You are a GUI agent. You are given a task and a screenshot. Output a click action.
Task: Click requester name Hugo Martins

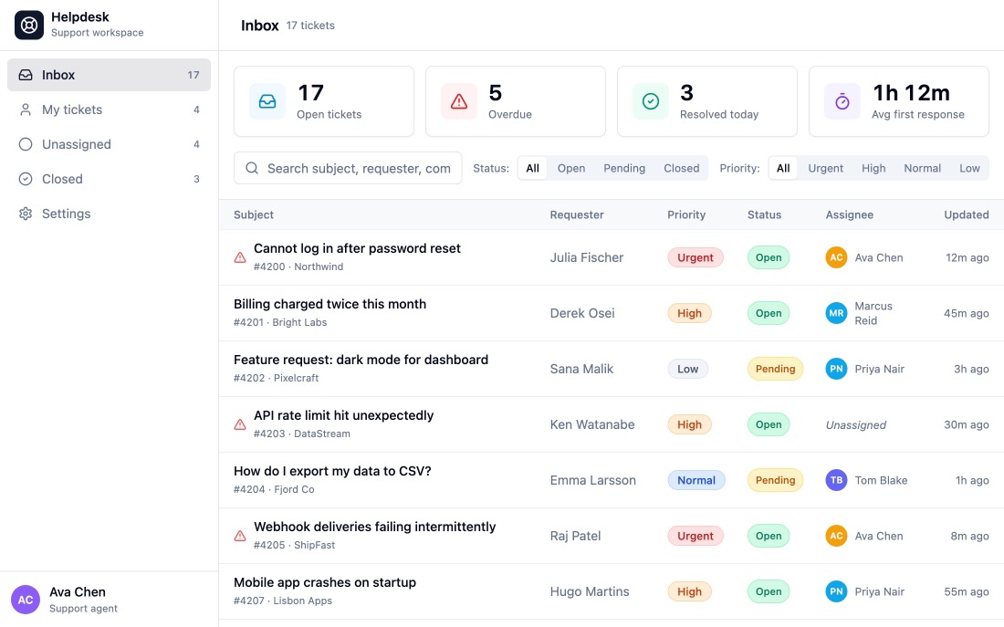pos(590,591)
